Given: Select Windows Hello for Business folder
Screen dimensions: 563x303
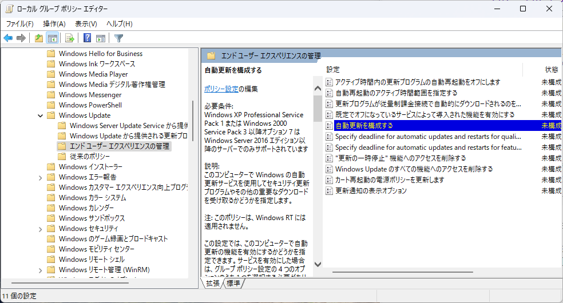Looking at the screenshot, I should [101, 54].
